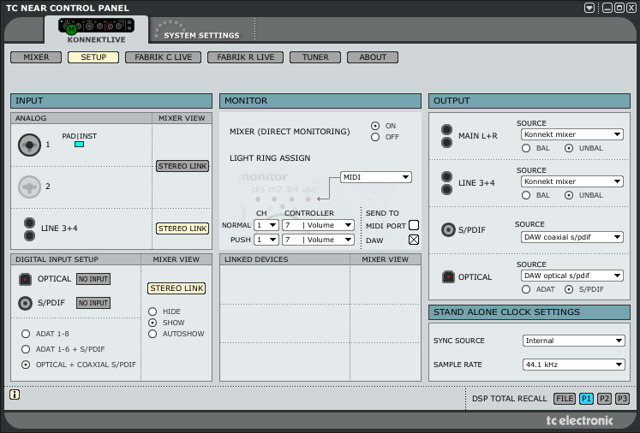Click the Konnektlive device thumbnail image
Screen dimensions: 640x433
pyautogui.click(x=96, y=26)
